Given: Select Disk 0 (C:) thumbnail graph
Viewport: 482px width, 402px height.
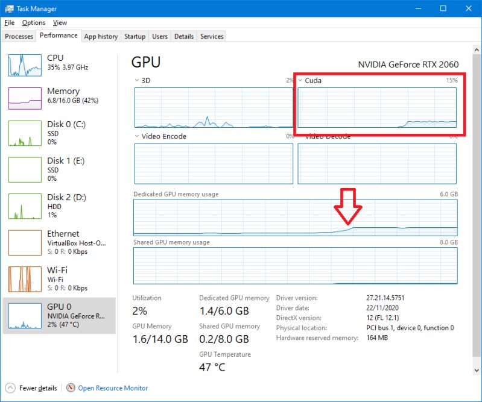Looking at the screenshot, I should point(25,133).
